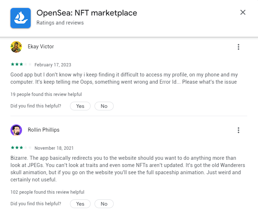Click the review text starting 'Good app but'
Viewport: 258px width, 211px height.
(124, 78)
